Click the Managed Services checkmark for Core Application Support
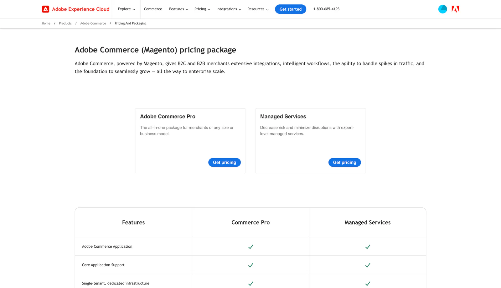 (x=368, y=265)
